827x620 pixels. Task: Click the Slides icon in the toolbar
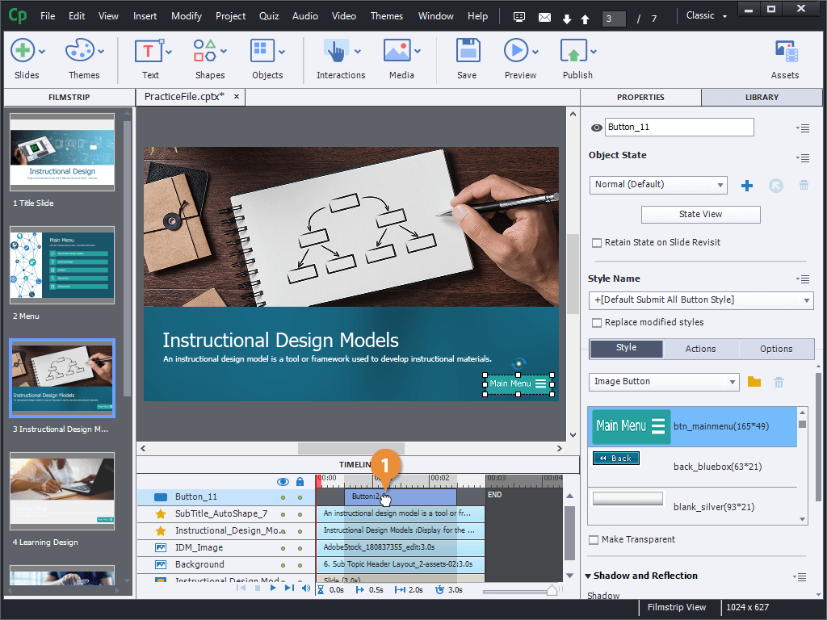(x=23, y=52)
